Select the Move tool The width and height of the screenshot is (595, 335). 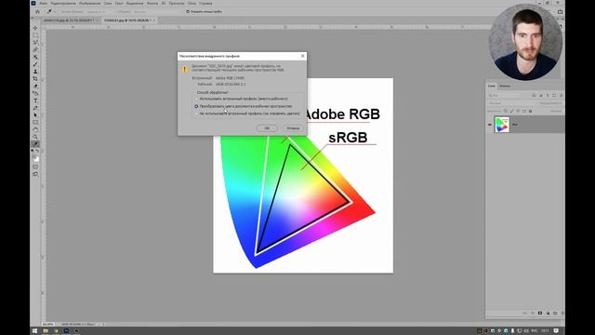35,28
